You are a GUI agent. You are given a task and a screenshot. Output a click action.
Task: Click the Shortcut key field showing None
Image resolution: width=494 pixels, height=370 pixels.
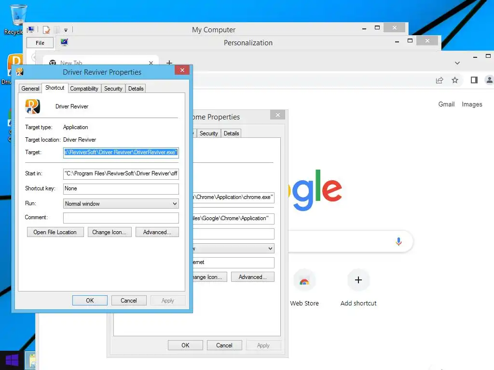click(121, 189)
